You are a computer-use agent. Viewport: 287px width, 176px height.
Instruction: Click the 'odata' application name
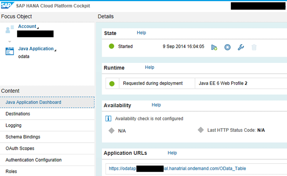click(x=24, y=56)
